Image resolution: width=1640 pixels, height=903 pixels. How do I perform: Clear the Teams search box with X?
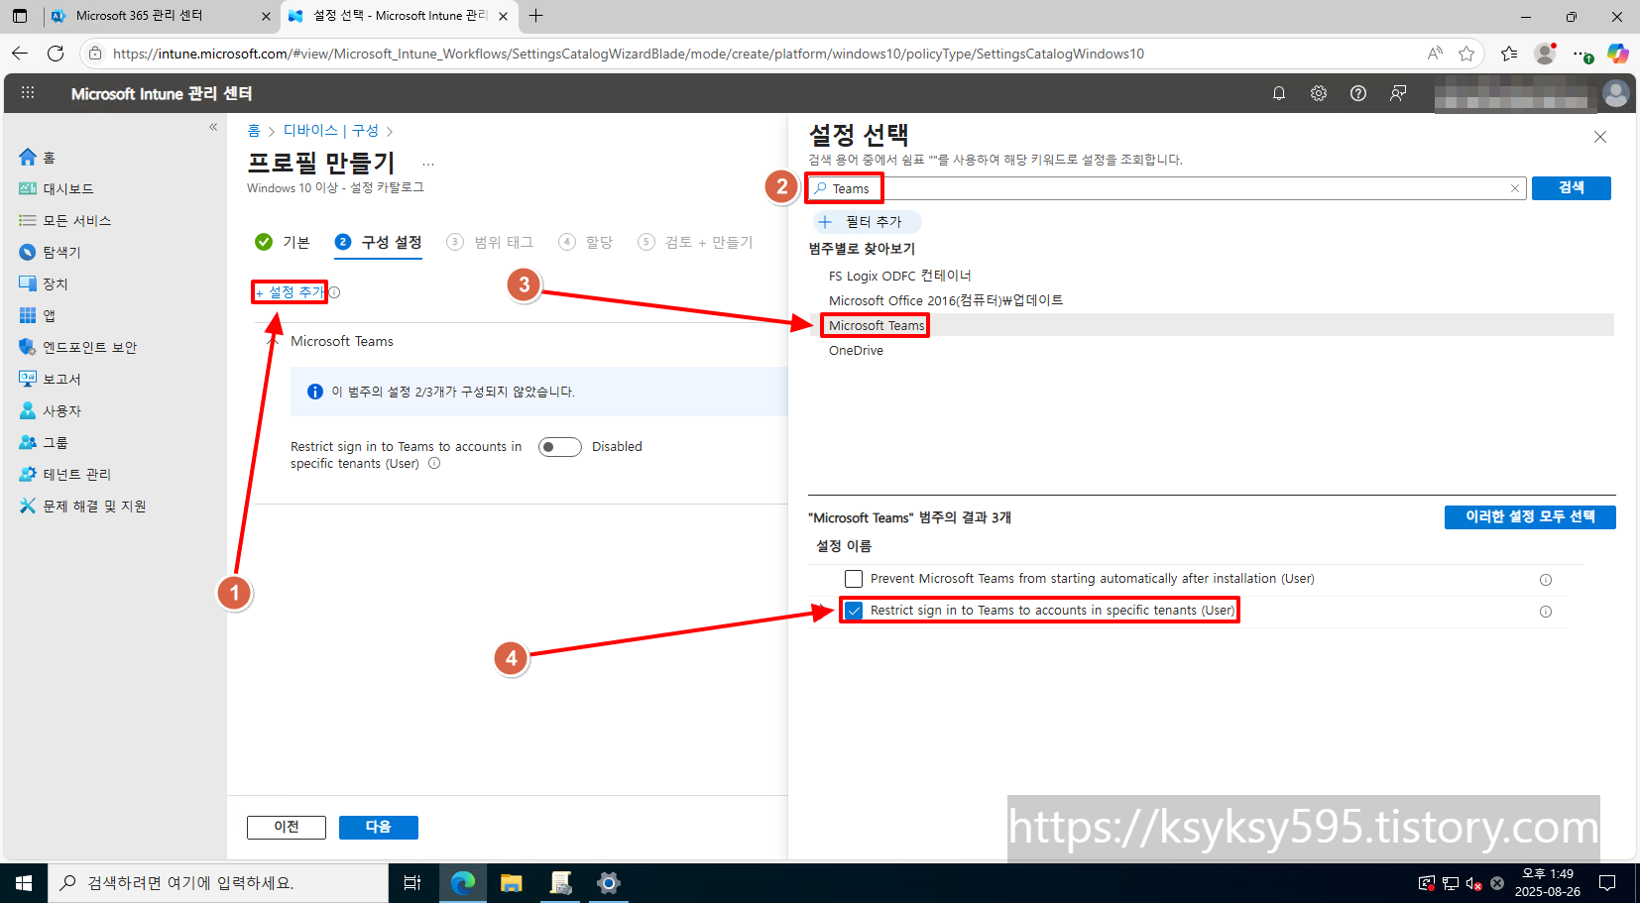tap(1515, 188)
